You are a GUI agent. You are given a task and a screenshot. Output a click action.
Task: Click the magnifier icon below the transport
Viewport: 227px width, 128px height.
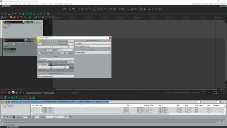pyautogui.click(x=1, y=98)
